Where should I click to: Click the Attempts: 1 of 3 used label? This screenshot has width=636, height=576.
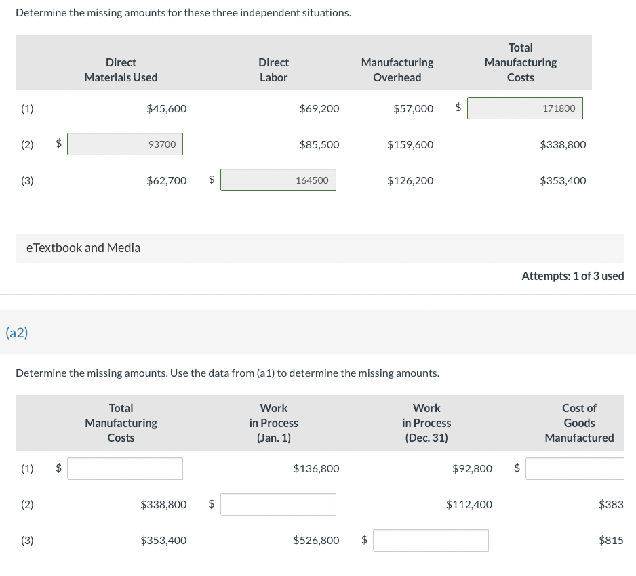pos(573,276)
